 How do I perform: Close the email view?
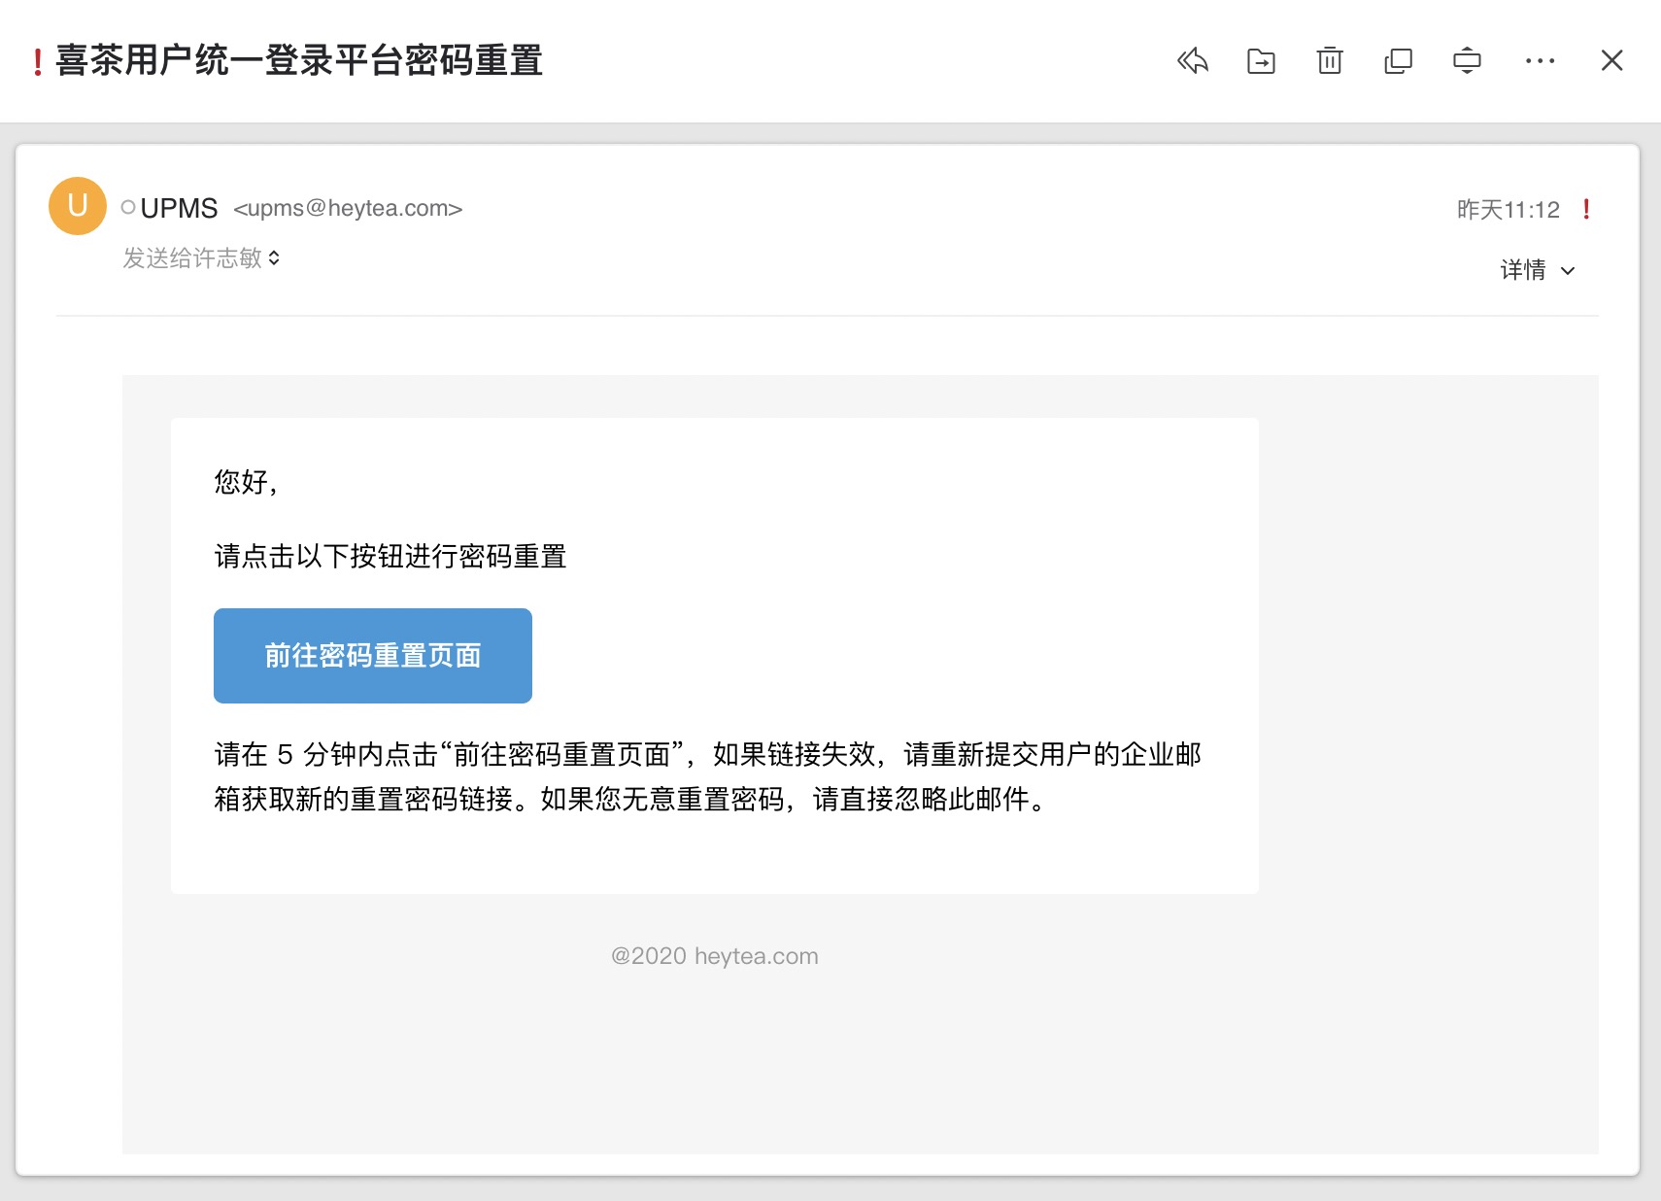1611,61
